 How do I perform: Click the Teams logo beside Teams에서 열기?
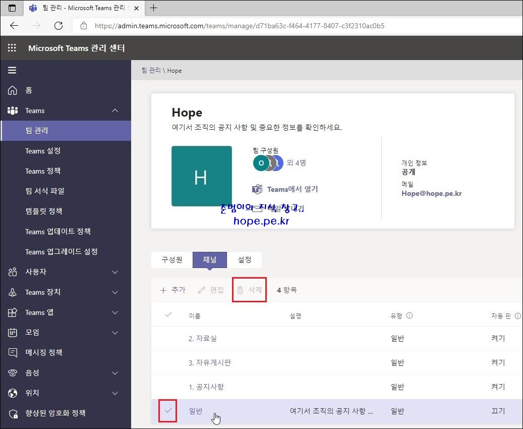257,189
